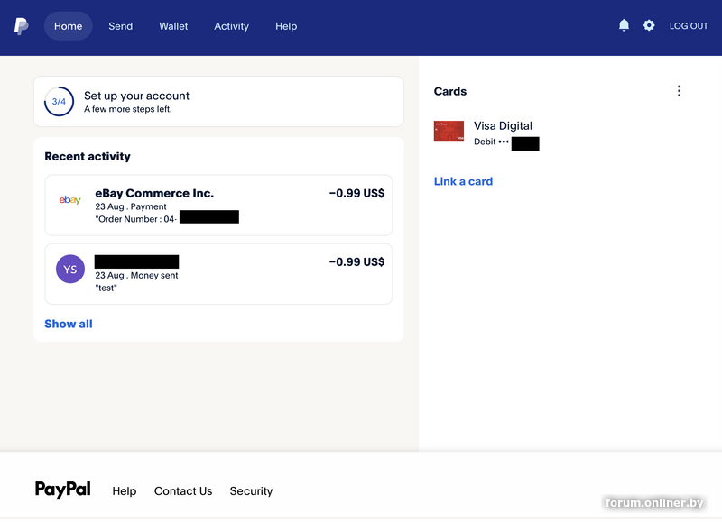722x522 pixels.
Task: Click the 3/4 setup progress ring
Action: point(59,101)
